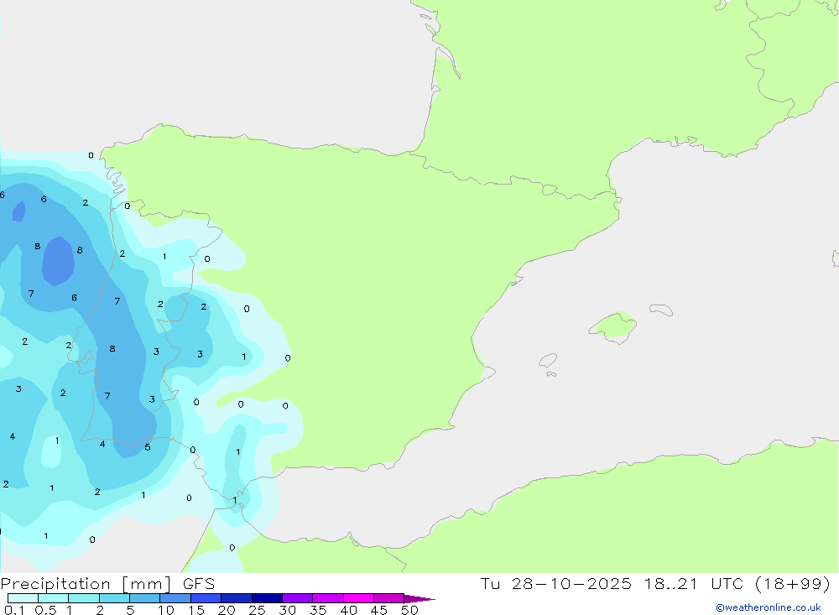Pick the 10–15 mm blue legend swatch
This screenshot has height=615, width=839.
175,598
